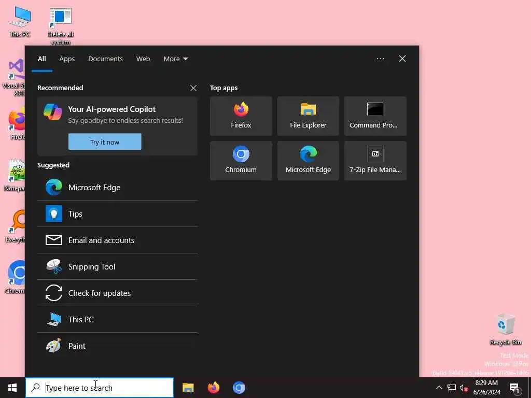531x398 pixels.
Task: Switch to the All search tab
Action: point(41,59)
